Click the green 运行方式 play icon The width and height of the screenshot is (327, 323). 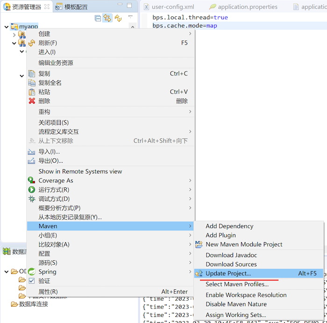coord(32,190)
